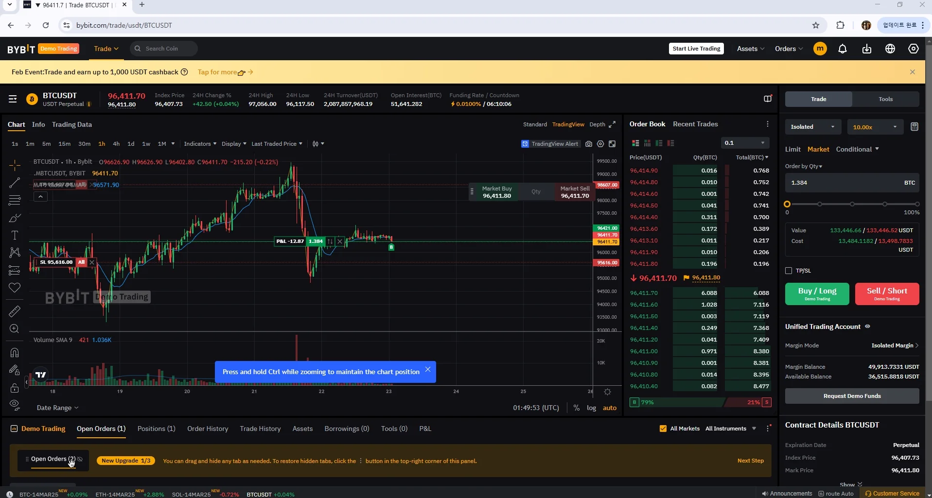The height and width of the screenshot is (498, 932).
Task: Open the All Instruments filter dropdown
Action: tap(731, 429)
